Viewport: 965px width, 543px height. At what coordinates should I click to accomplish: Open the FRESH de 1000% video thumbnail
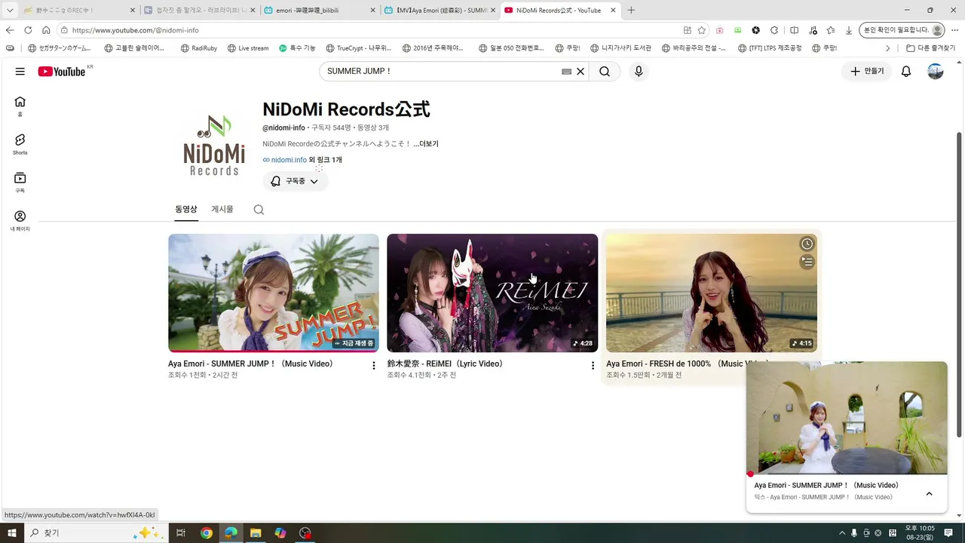tap(712, 293)
